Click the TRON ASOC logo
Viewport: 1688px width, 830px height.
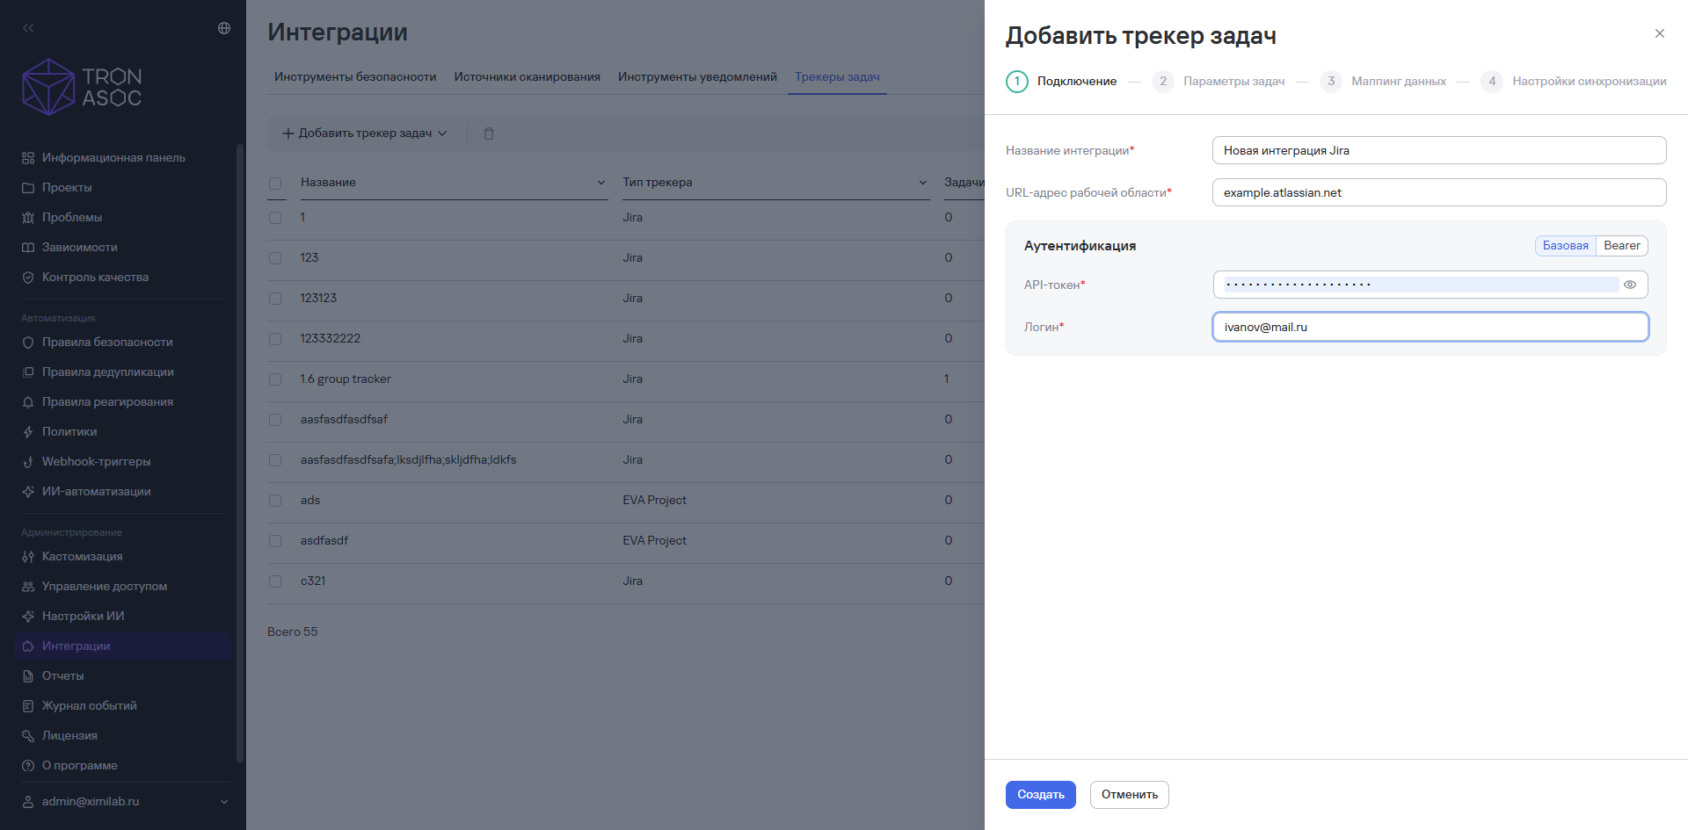coord(82,87)
